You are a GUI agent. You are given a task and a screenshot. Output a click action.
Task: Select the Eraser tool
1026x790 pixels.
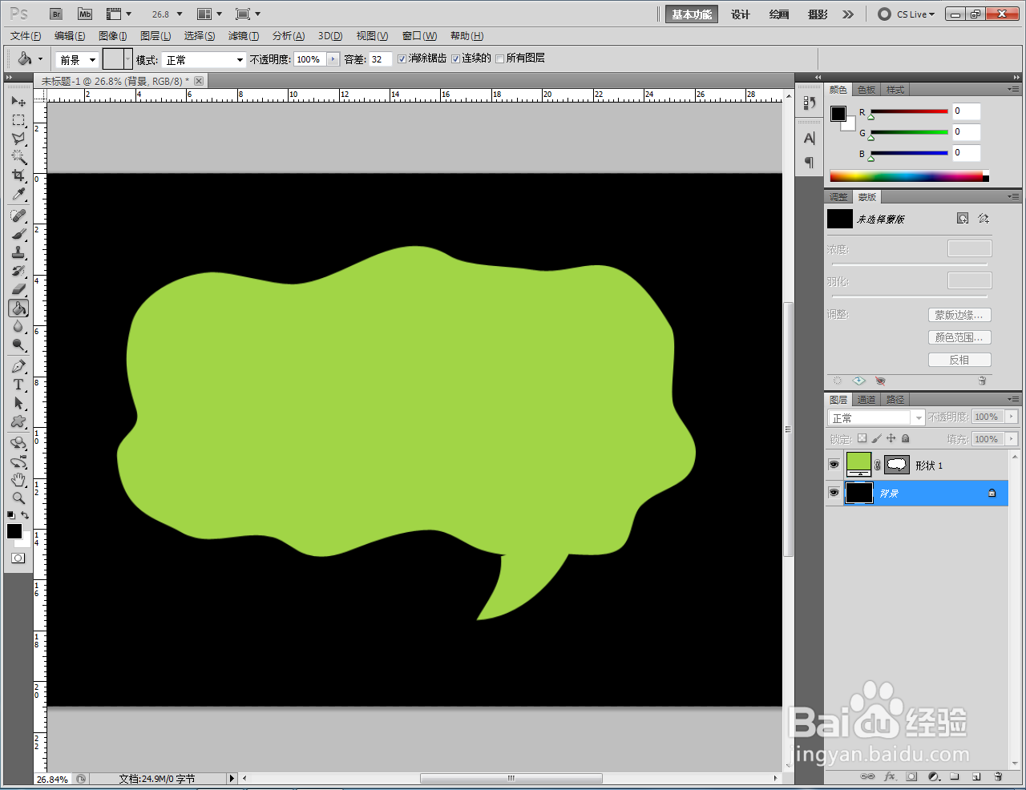point(18,289)
